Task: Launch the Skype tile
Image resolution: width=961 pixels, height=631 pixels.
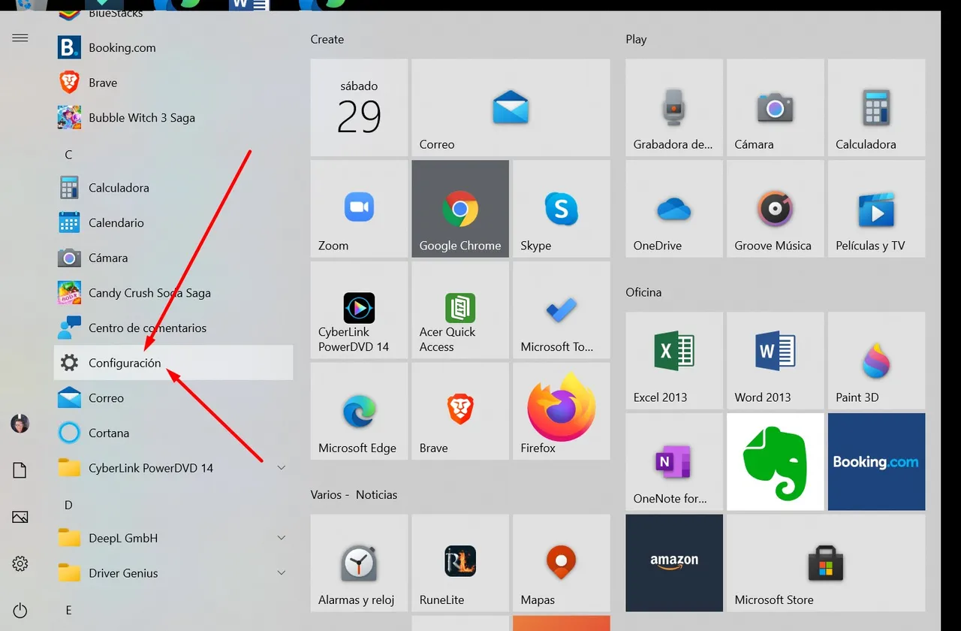Action: (562, 209)
